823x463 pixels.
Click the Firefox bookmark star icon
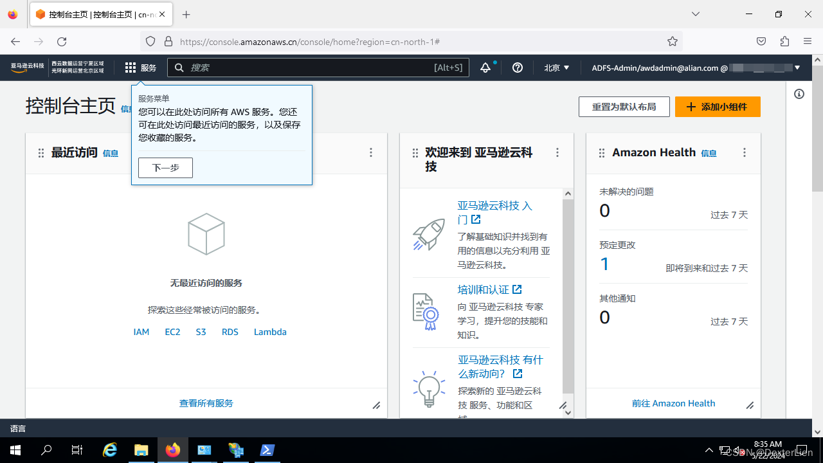click(673, 41)
